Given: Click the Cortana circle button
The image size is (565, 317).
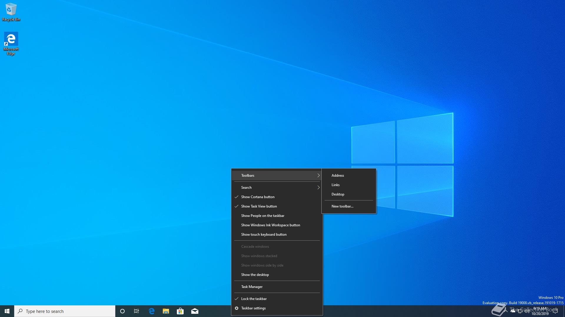Looking at the screenshot, I should [x=122, y=311].
